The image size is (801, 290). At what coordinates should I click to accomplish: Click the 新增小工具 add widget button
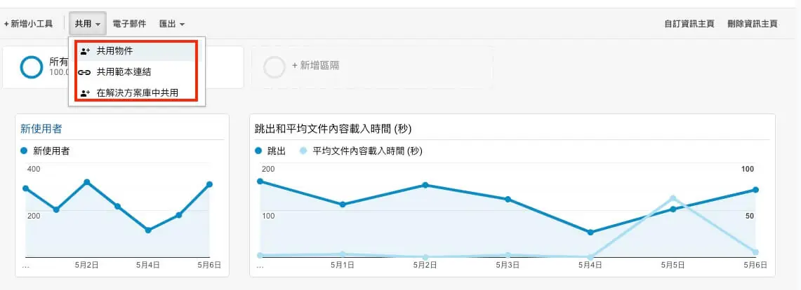28,23
